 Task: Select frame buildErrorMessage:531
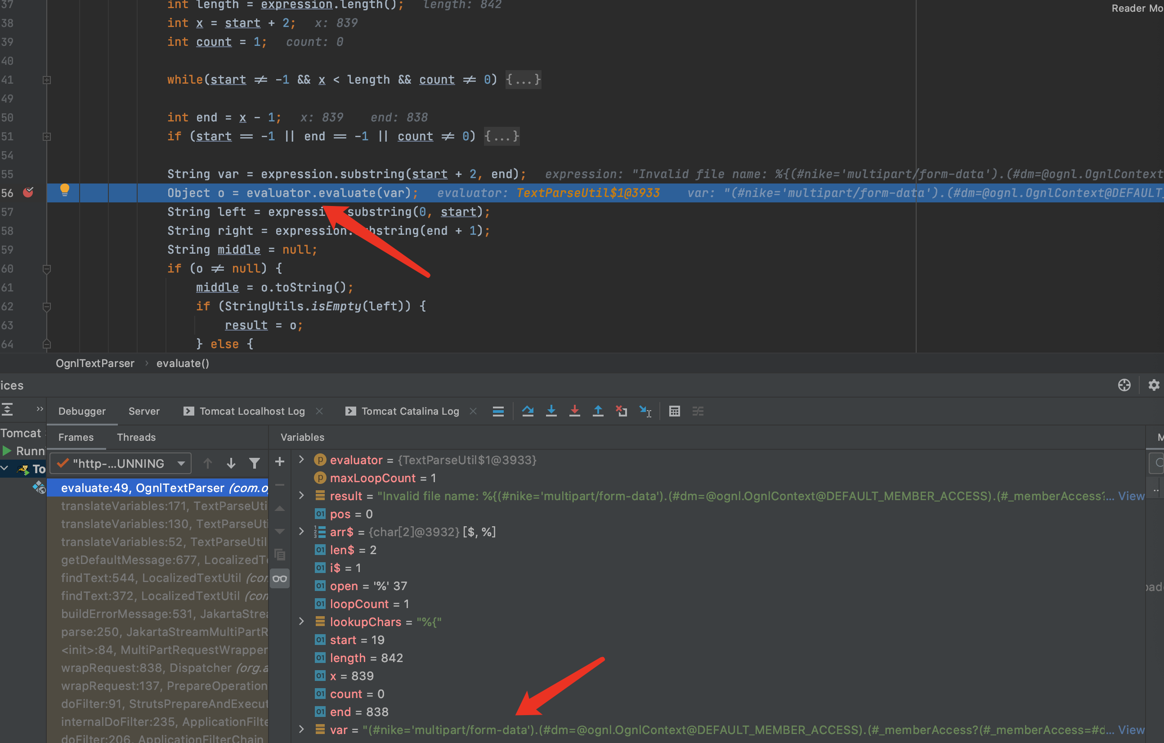157,614
